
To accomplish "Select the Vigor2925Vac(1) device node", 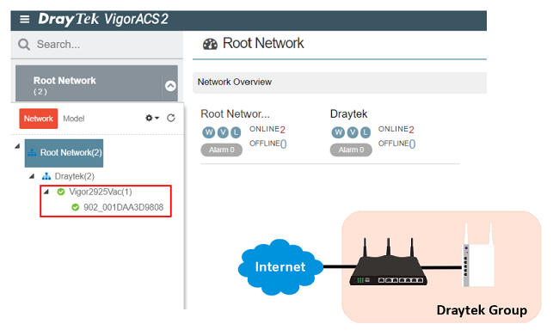I will [101, 192].
